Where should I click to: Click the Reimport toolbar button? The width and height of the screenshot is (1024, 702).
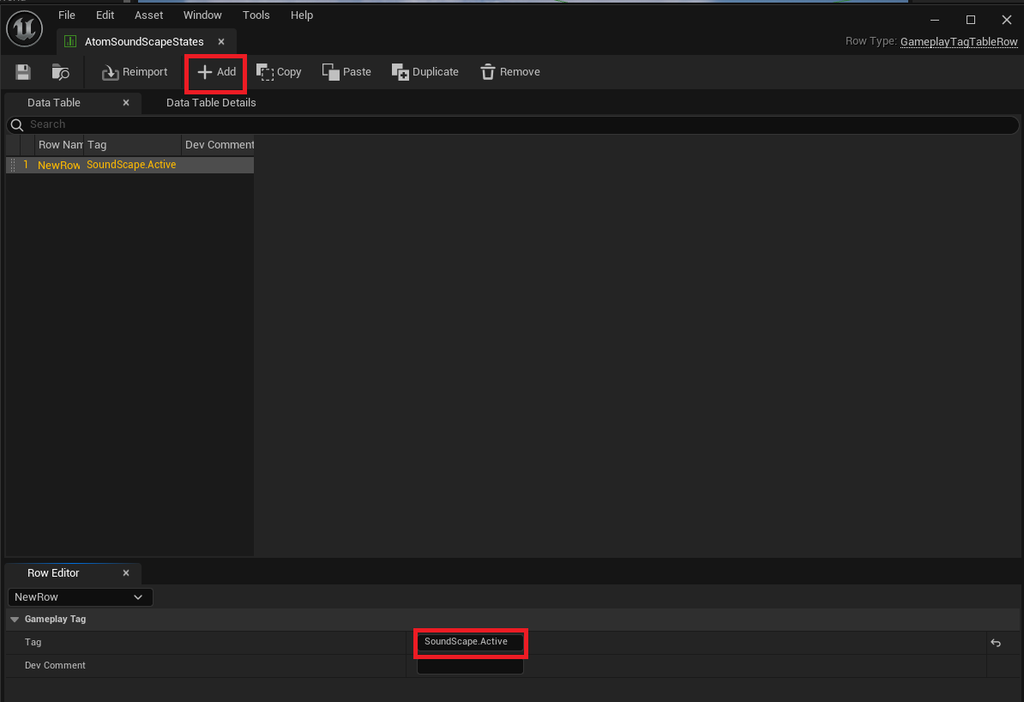pos(135,72)
